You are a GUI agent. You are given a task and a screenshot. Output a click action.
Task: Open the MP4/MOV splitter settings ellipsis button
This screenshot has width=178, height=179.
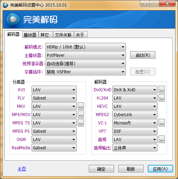(81, 114)
